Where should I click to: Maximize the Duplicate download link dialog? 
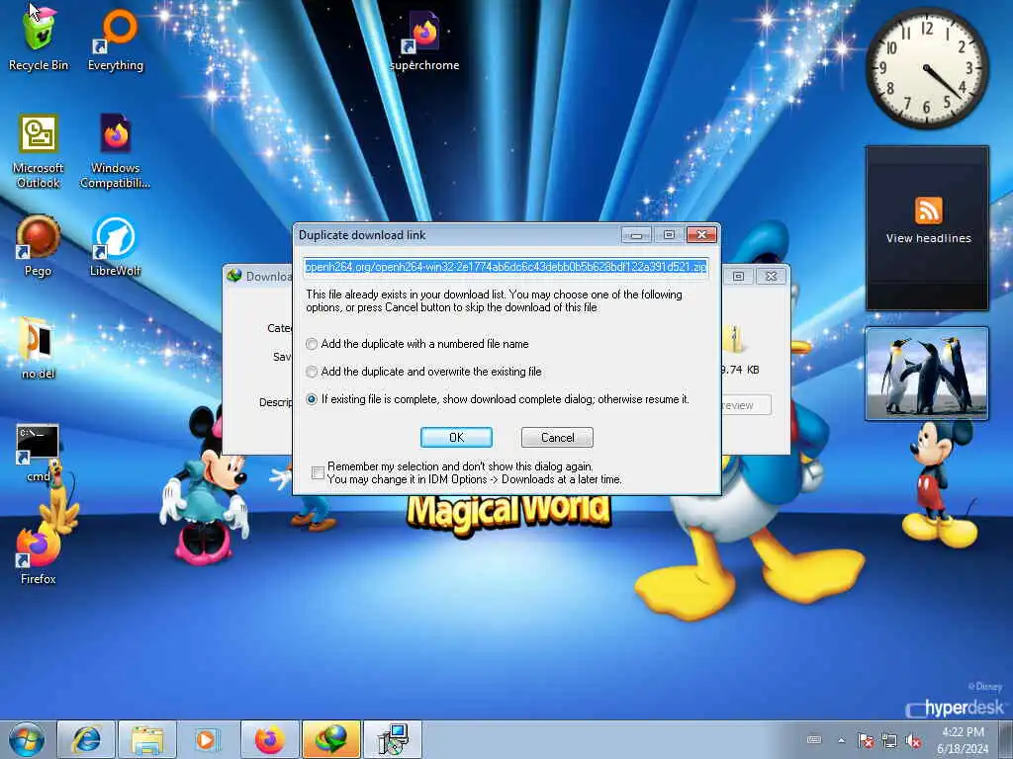click(669, 235)
